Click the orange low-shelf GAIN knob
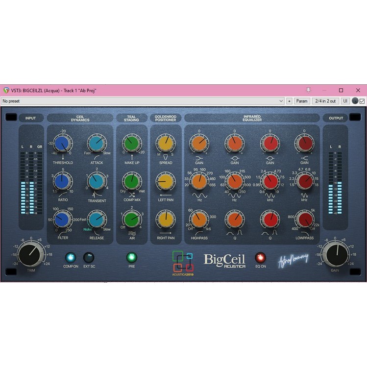The image size is (367, 367). (199, 143)
